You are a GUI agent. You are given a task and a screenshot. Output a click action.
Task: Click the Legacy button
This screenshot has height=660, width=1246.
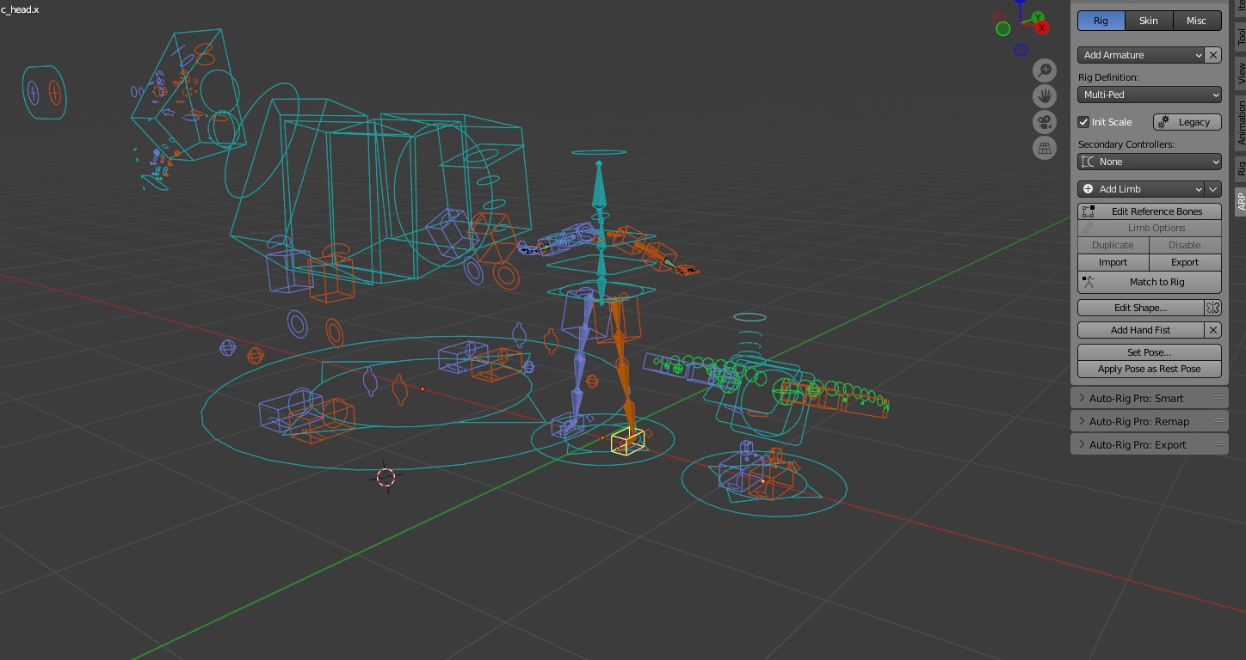tap(1187, 122)
